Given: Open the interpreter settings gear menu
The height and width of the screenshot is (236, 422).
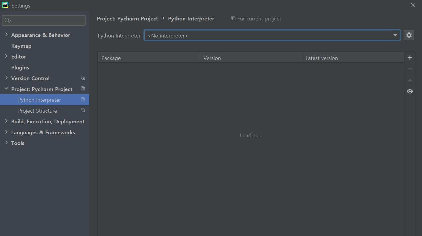Looking at the screenshot, I should (x=409, y=35).
